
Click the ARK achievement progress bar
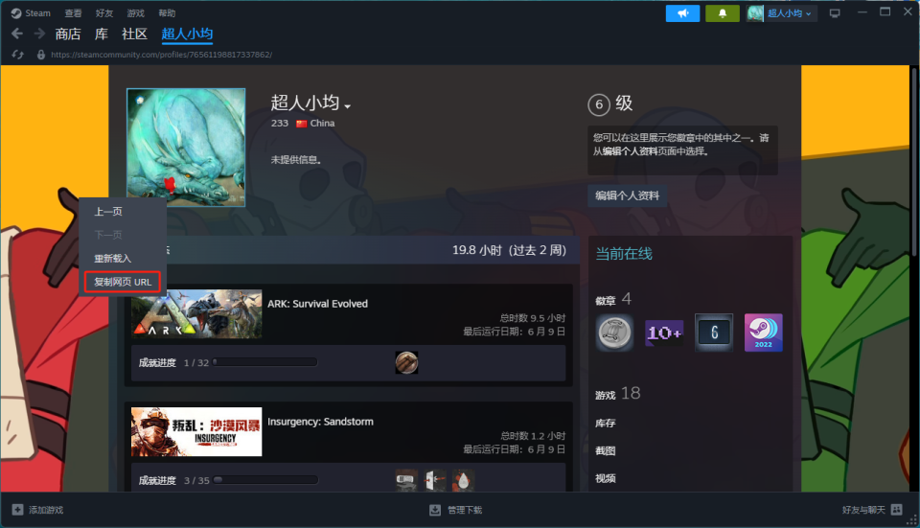(x=265, y=362)
